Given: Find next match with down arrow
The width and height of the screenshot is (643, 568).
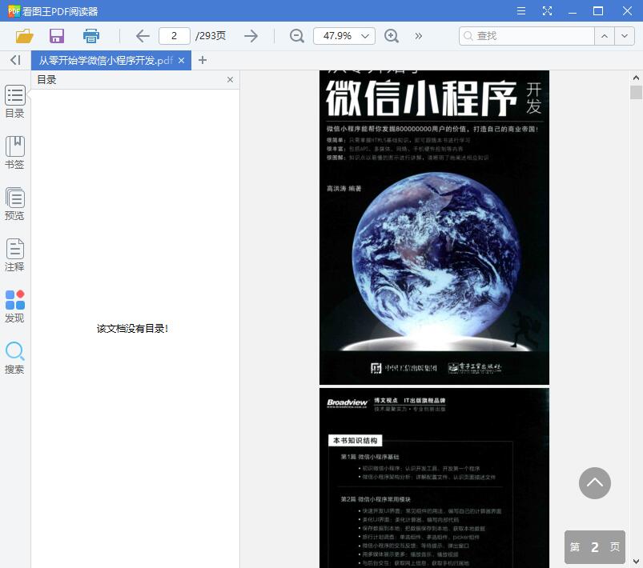Looking at the screenshot, I should 625,36.
